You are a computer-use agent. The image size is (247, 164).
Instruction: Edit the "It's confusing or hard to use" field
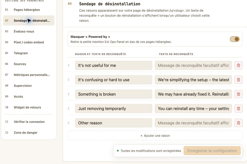click(113, 80)
